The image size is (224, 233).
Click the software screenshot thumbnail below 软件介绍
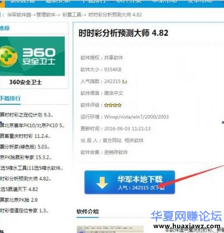click(110, 229)
